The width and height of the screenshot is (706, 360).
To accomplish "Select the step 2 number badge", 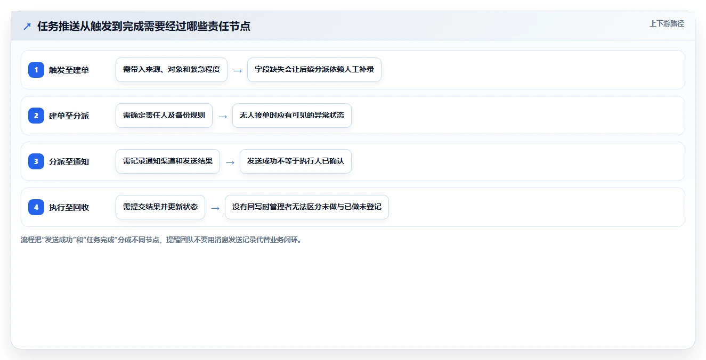I will click(36, 116).
